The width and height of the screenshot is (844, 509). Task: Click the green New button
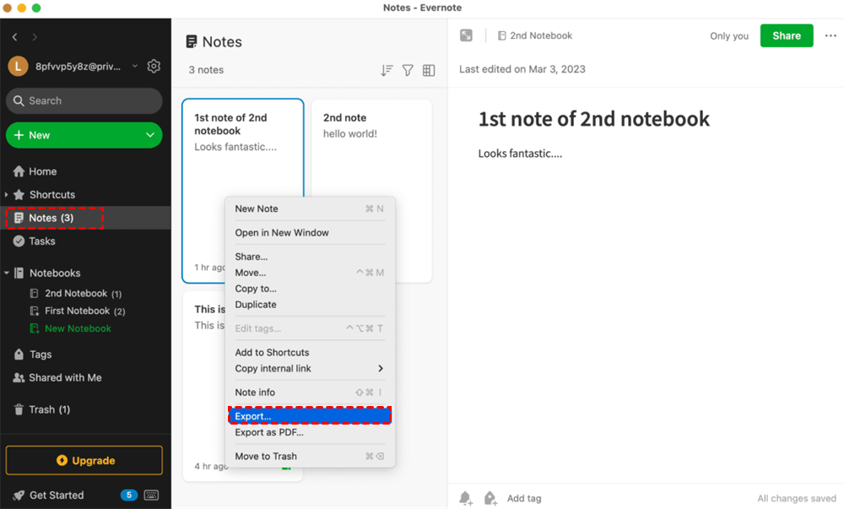coord(84,135)
